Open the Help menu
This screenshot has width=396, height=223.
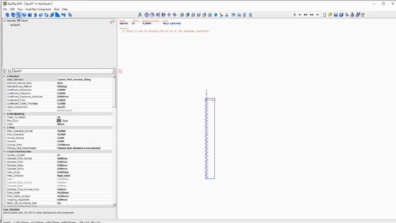point(64,9)
